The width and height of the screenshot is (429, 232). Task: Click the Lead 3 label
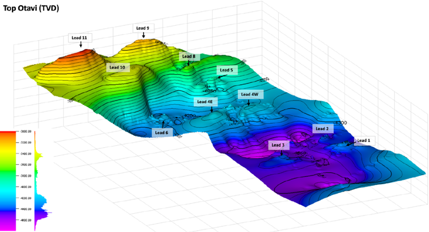coord(278,145)
